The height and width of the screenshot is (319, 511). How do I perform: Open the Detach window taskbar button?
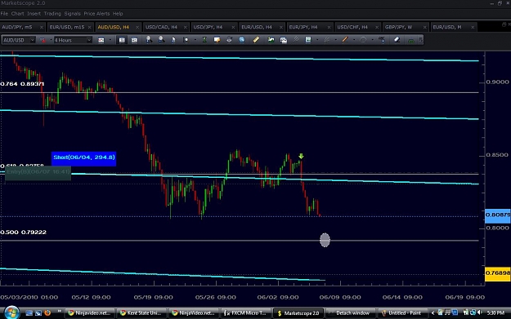(350, 313)
